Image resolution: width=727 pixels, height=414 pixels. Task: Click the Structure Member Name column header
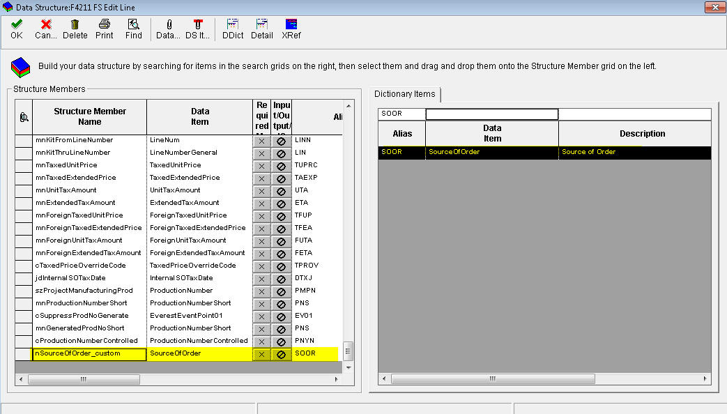(x=89, y=117)
